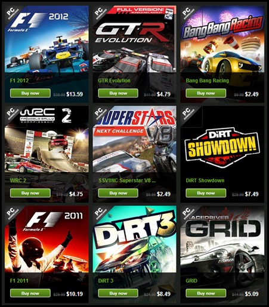Open the F1 2012 cover art
269x307 pixels.
click(x=47, y=39)
